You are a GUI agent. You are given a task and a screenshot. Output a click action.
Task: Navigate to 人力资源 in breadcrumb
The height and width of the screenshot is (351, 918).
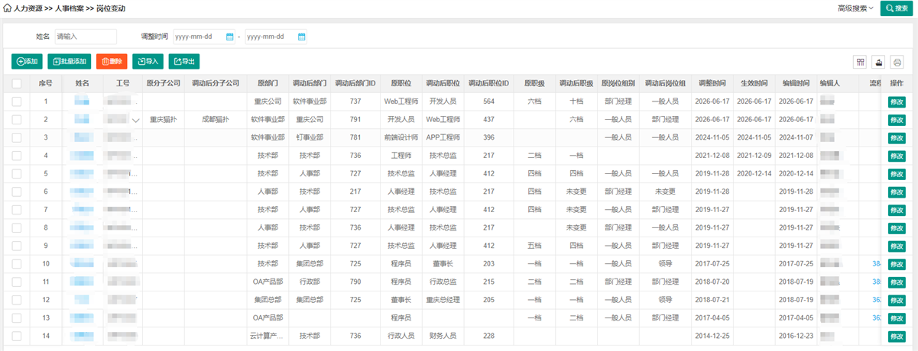(28, 8)
